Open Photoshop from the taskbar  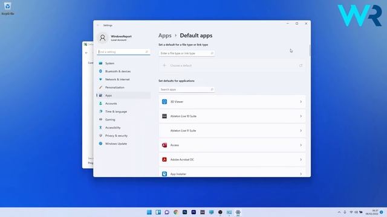pos(184,212)
